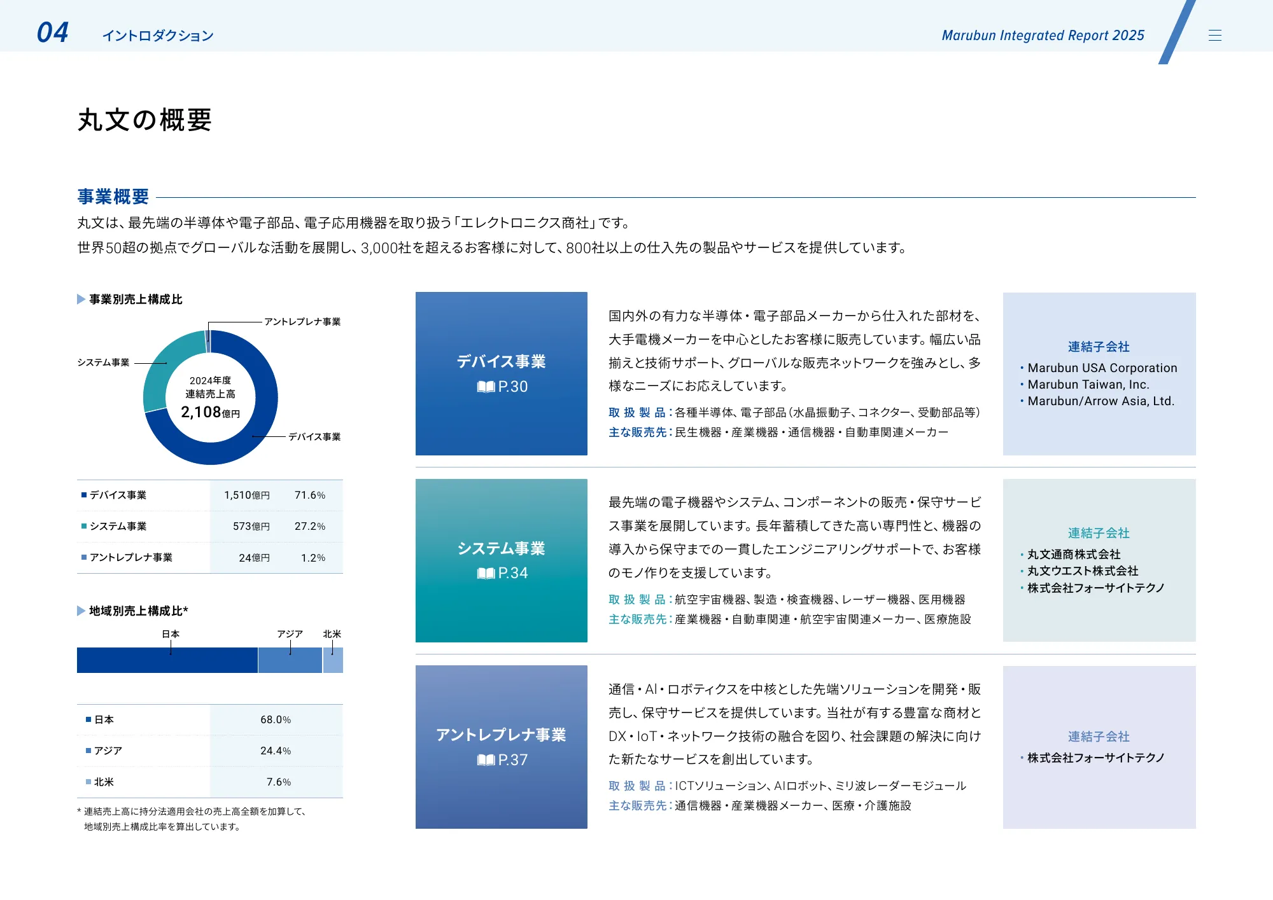The width and height of the screenshot is (1273, 900).
Task: Click the Marubun Integrated Report 2025 title
Action: 1042,36
